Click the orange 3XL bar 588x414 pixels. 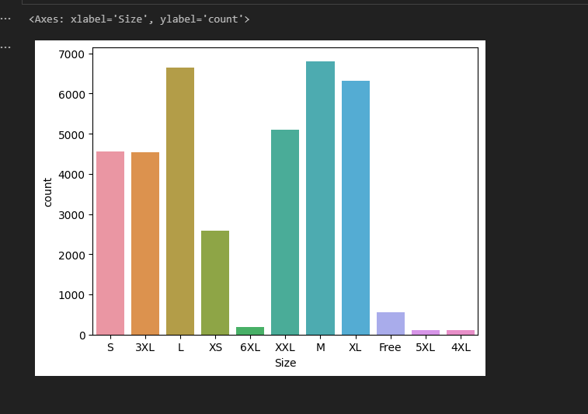point(145,243)
